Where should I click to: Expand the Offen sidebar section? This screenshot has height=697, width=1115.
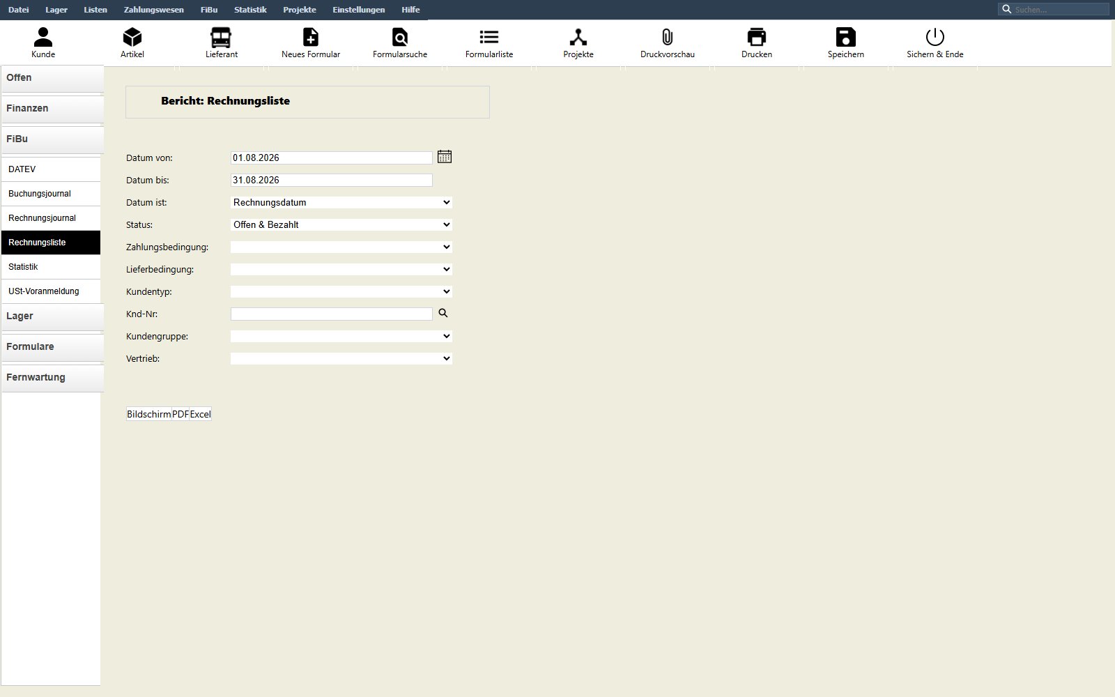(52, 78)
